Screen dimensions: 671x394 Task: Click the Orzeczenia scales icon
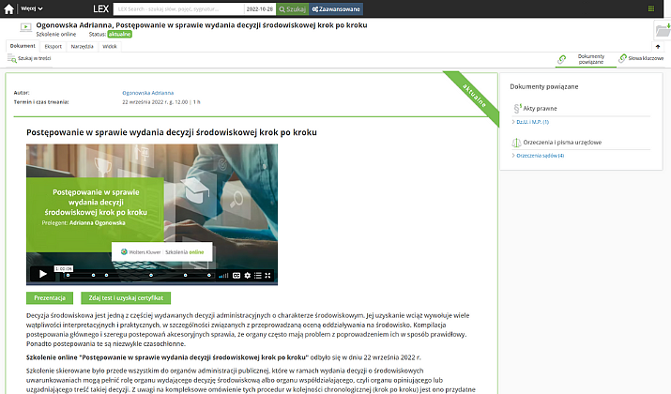(x=517, y=143)
